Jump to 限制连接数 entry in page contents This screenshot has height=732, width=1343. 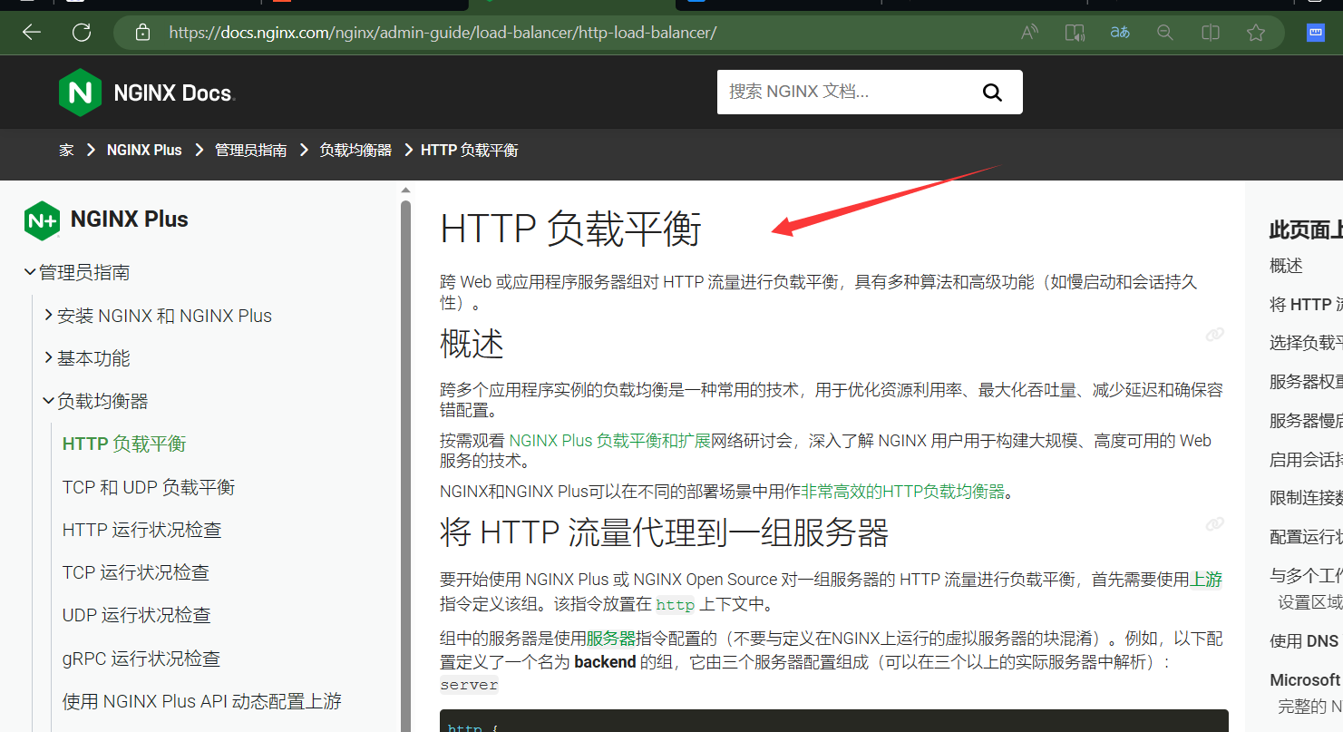[x=1306, y=498]
